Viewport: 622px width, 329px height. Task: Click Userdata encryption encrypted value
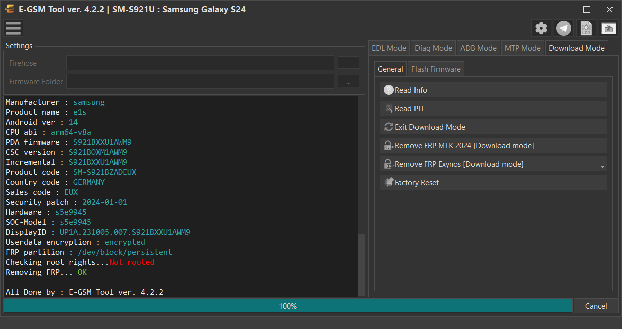click(125, 242)
